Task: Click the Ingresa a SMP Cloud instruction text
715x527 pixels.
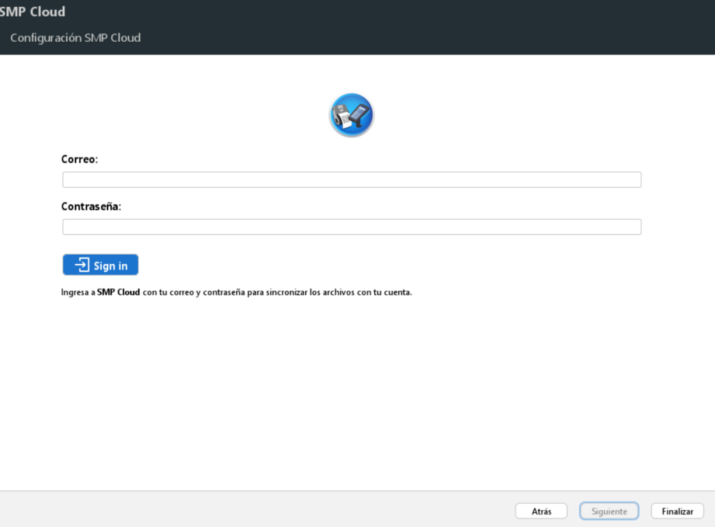Action: [236, 292]
